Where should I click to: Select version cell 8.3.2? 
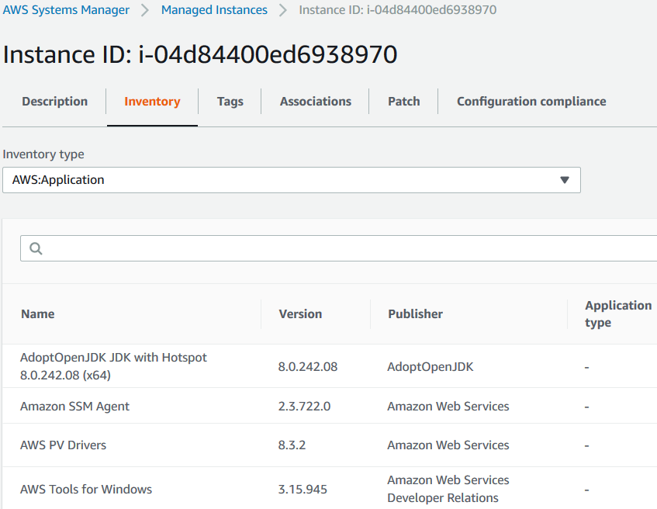(x=292, y=445)
